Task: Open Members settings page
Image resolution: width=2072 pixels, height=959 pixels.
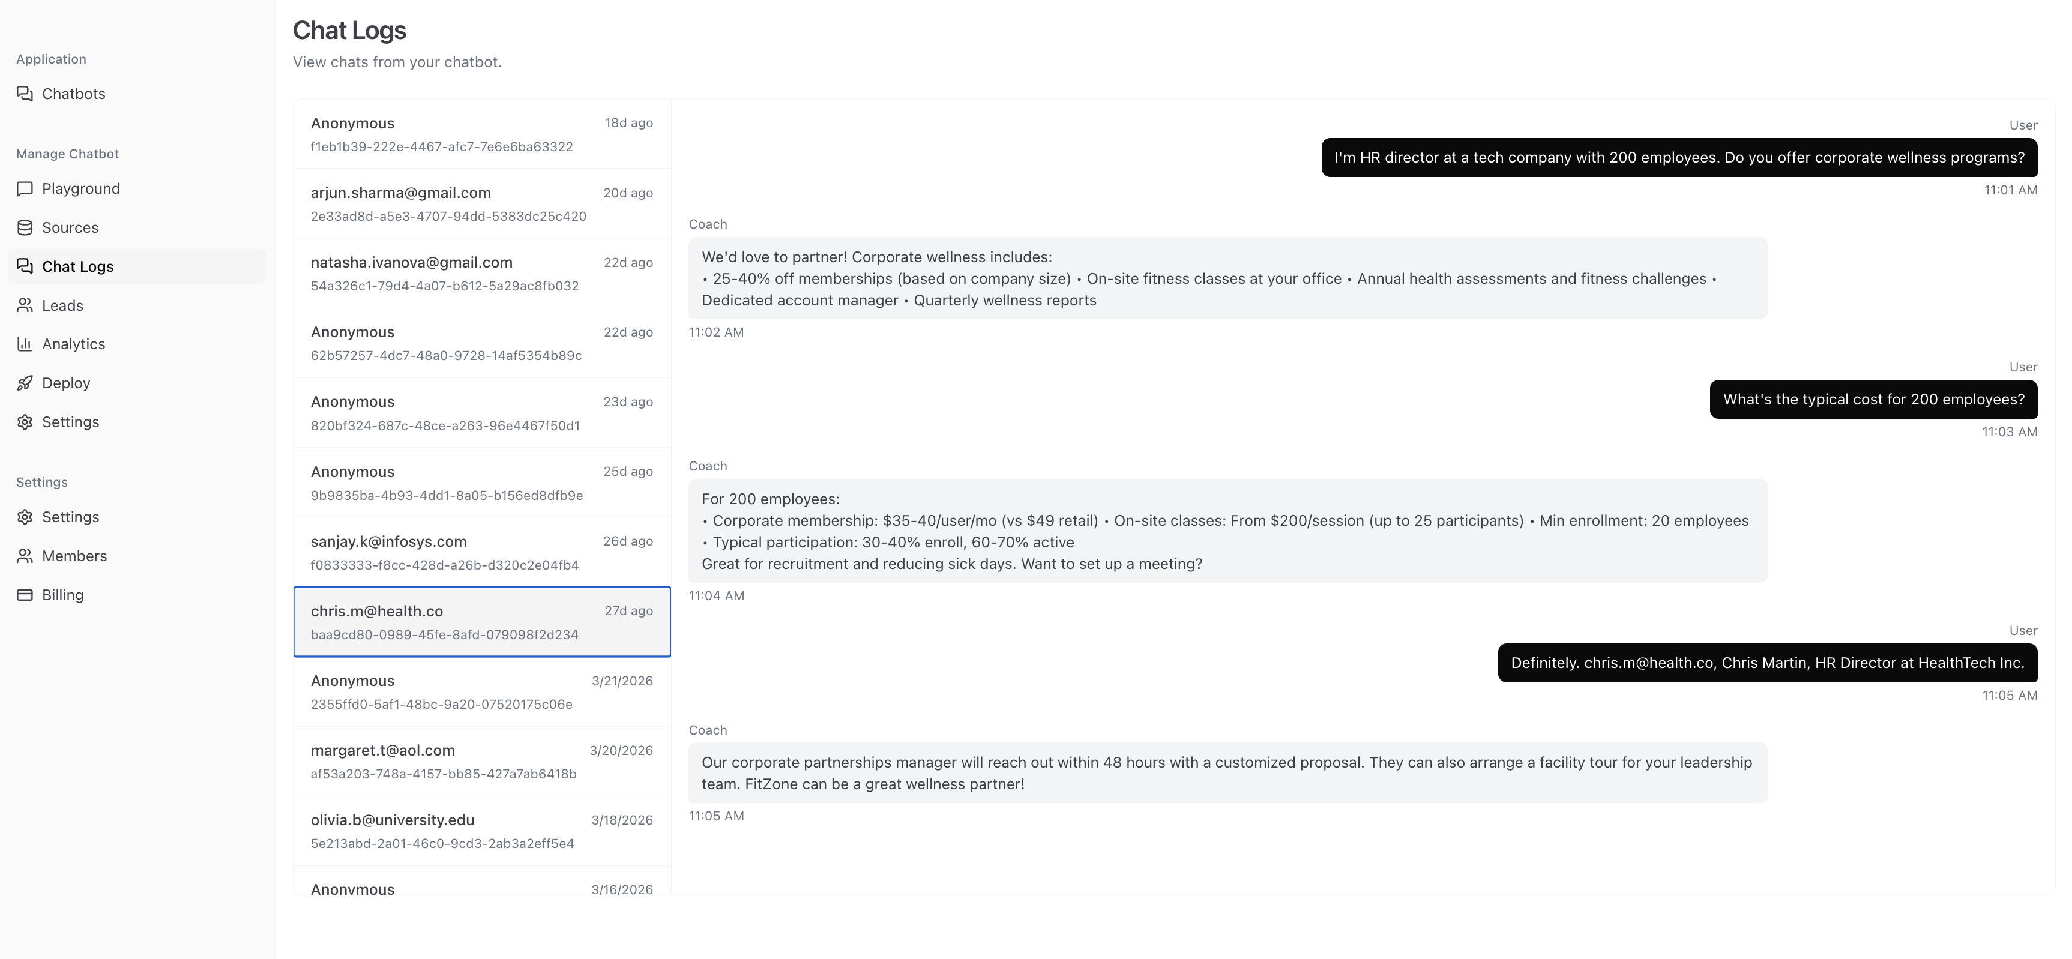Action: (136, 556)
